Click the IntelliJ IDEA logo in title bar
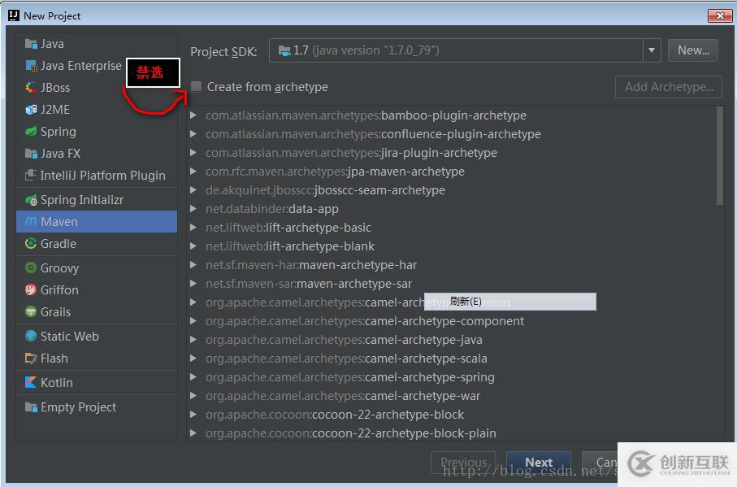Image resolution: width=737 pixels, height=487 pixels. [x=14, y=15]
